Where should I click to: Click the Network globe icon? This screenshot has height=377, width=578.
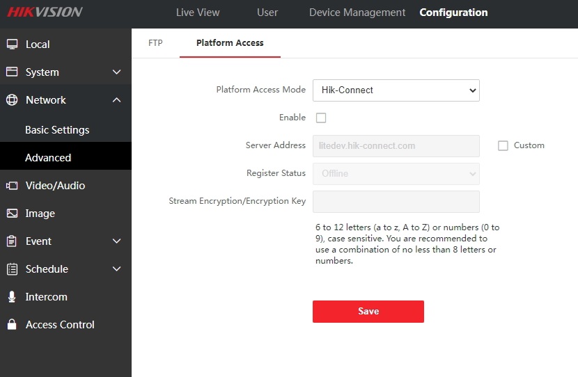pos(12,100)
